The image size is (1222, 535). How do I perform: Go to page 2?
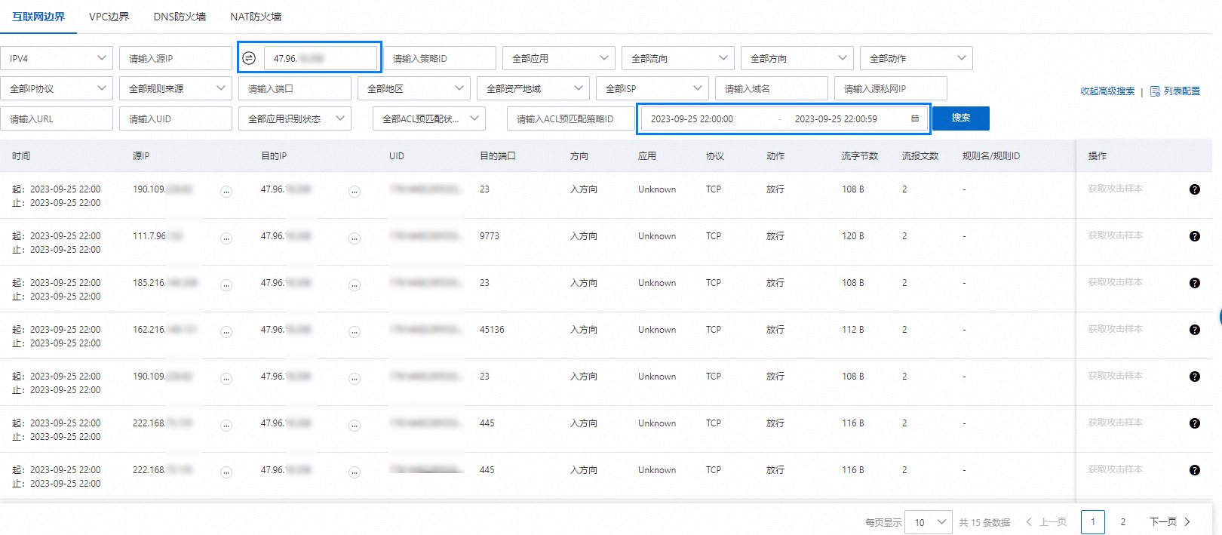tap(1123, 522)
